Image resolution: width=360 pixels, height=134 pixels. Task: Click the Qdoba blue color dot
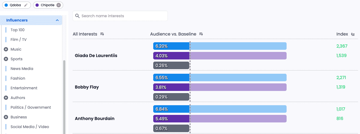(6, 5)
